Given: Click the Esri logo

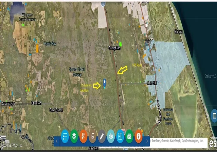Looking at the screenshot, I should [213, 143].
